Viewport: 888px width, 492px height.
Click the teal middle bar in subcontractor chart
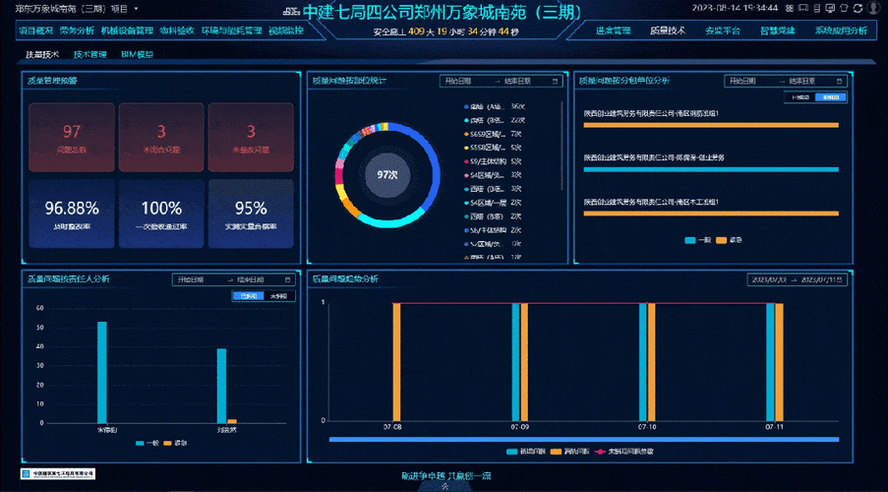[711, 169]
